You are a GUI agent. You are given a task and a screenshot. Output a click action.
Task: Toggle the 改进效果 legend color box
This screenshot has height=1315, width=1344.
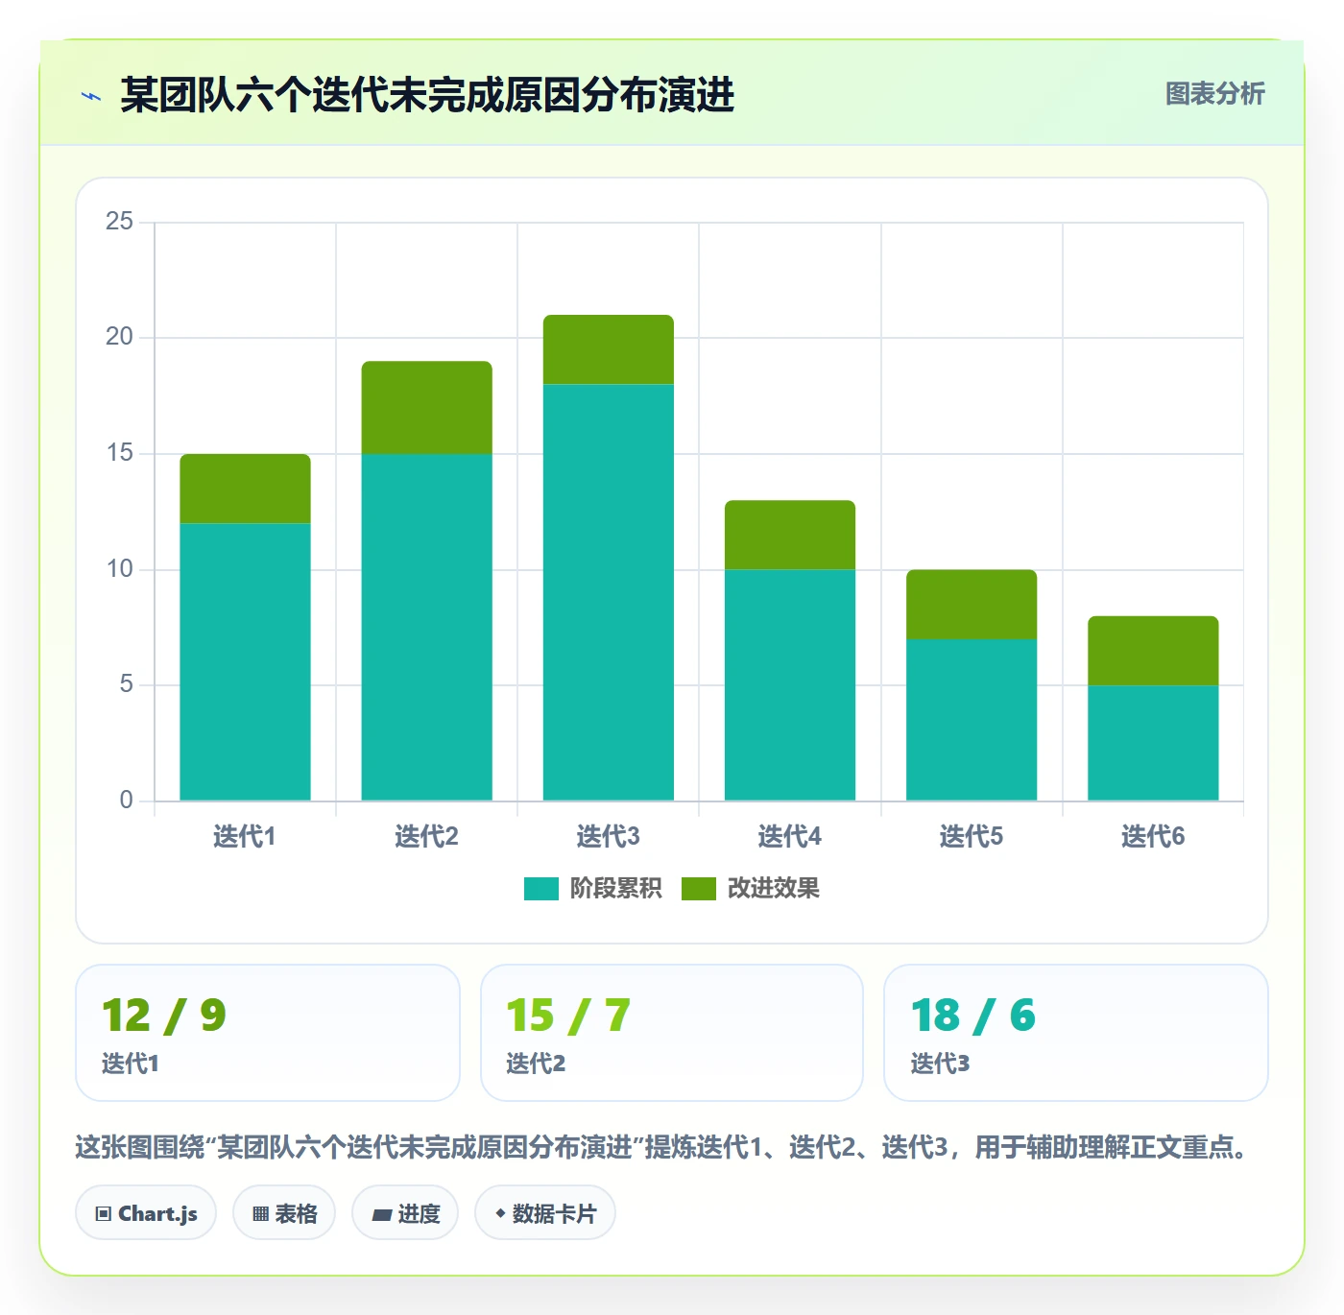click(x=698, y=889)
